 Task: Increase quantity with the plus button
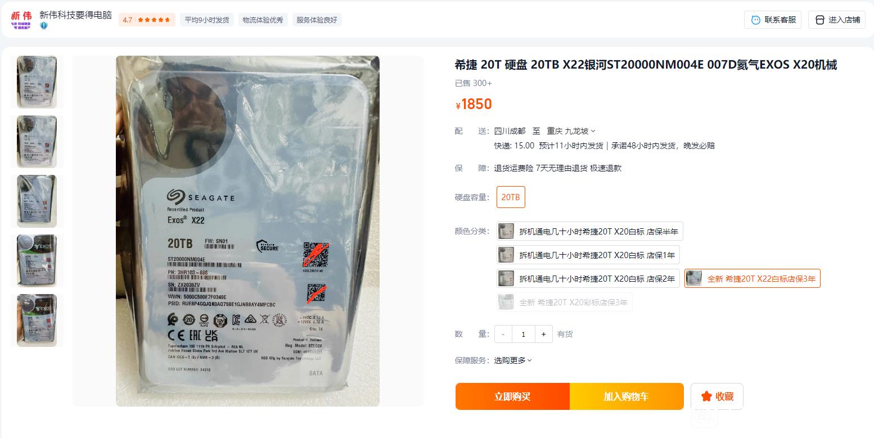click(x=543, y=334)
